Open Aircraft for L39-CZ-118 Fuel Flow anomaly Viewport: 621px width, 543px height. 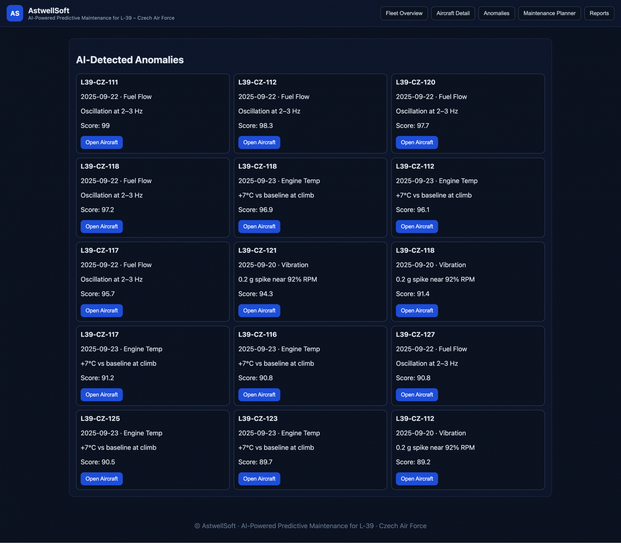(101, 227)
